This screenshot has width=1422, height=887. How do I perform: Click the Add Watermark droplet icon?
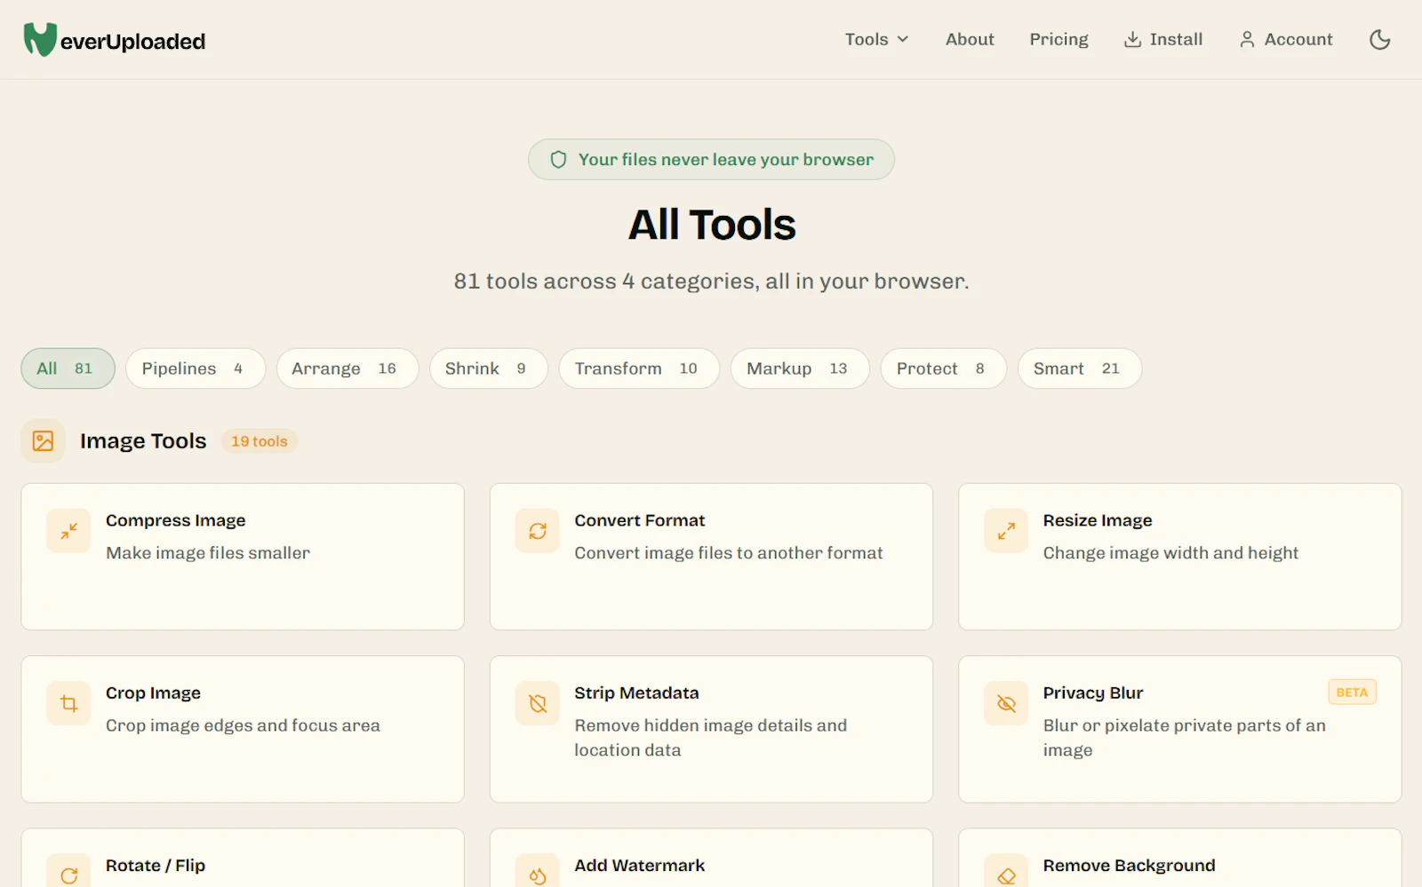pos(538,875)
